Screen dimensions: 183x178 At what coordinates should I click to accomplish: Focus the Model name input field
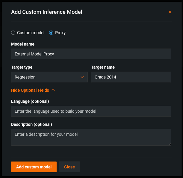click(x=91, y=54)
